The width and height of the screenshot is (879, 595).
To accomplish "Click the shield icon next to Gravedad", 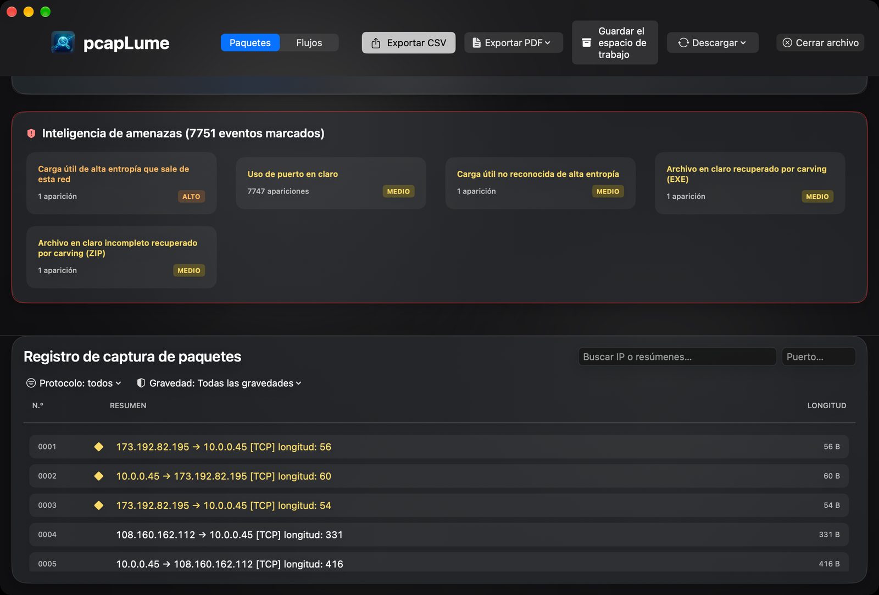I will pos(141,383).
